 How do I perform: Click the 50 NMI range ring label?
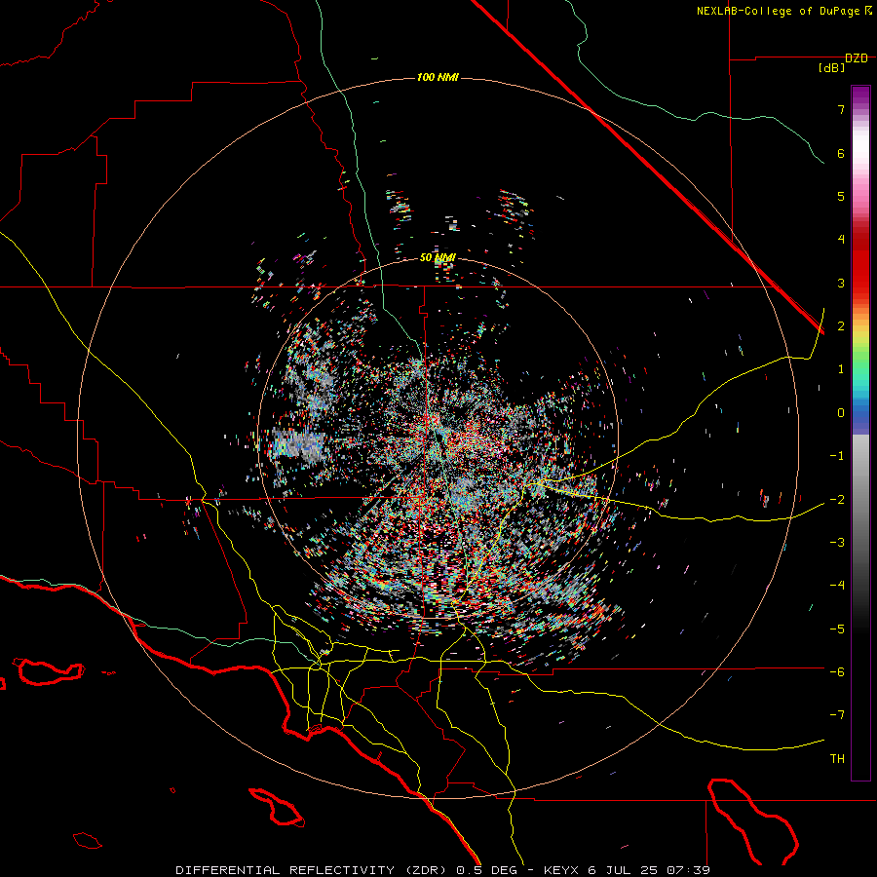point(438,257)
